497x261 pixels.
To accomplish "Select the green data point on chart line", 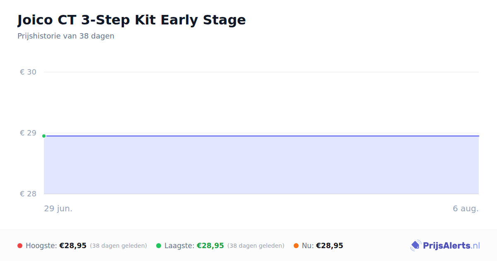I will 44,136.
